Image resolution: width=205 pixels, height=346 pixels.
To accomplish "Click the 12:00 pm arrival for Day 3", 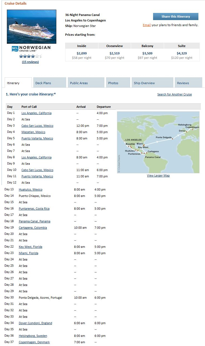I will tap(83, 126).
